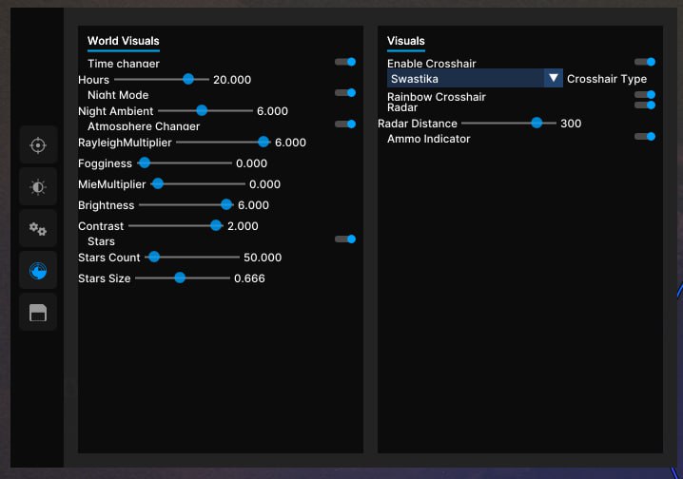Click the Hours slider handle
This screenshot has width=683, height=479.
188,80
